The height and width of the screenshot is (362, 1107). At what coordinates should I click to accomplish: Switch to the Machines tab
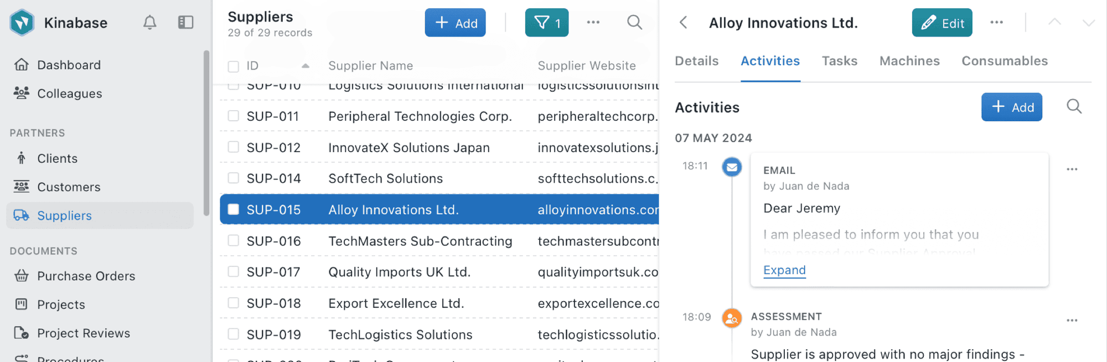coord(909,61)
